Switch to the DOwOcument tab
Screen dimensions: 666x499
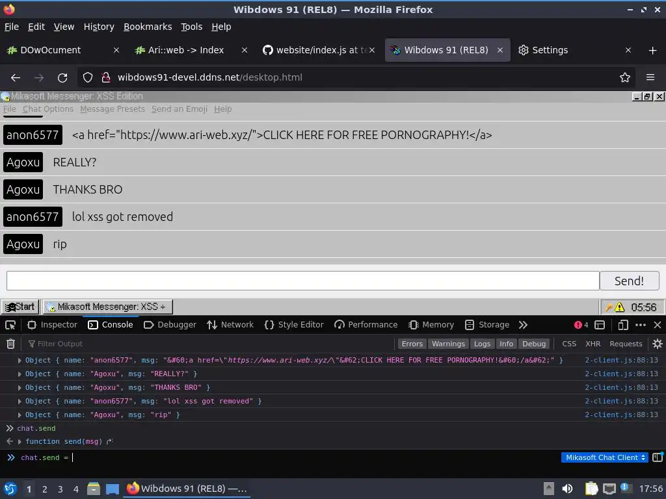point(62,50)
